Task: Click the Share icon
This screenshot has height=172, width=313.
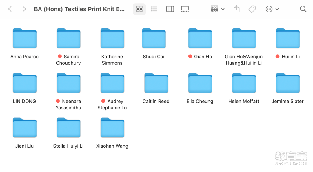Action: point(236,9)
